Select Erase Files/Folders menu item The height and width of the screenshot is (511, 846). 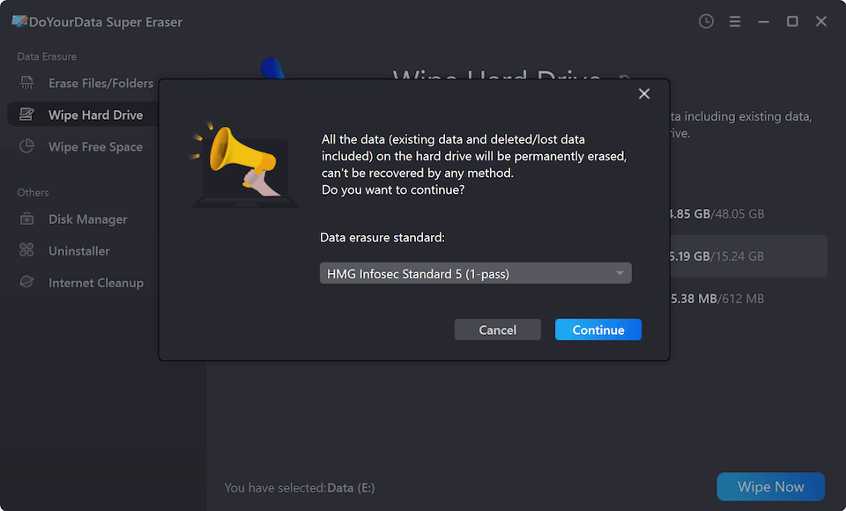click(x=100, y=84)
